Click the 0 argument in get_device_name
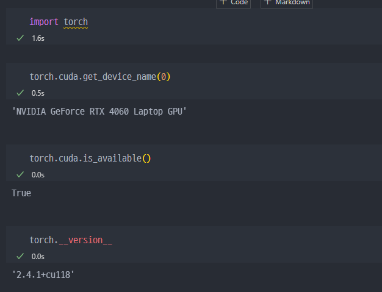Viewport: 382px width, 292px height. click(163, 77)
